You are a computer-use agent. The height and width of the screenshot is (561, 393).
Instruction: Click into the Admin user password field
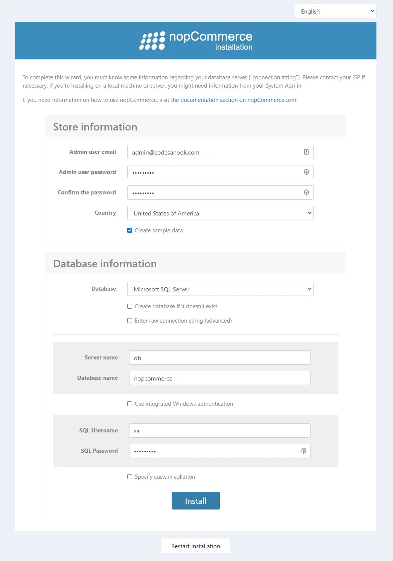pos(220,172)
